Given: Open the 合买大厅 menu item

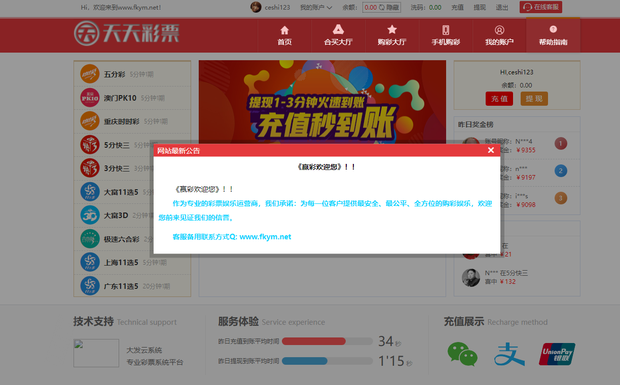Looking at the screenshot, I should click(x=338, y=35).
